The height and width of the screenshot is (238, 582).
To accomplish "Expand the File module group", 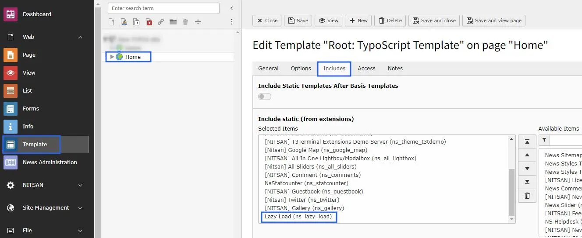I will coord(80,231).
